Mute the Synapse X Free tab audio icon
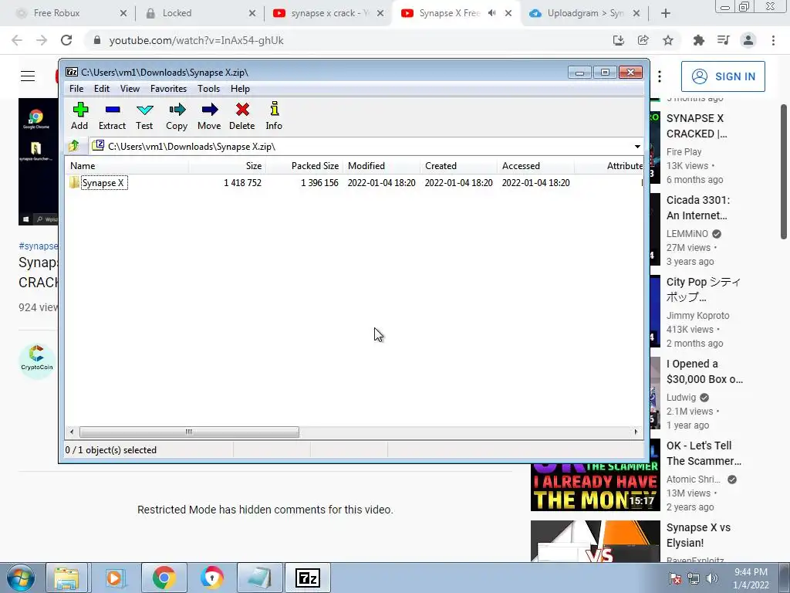 point(491,13)
